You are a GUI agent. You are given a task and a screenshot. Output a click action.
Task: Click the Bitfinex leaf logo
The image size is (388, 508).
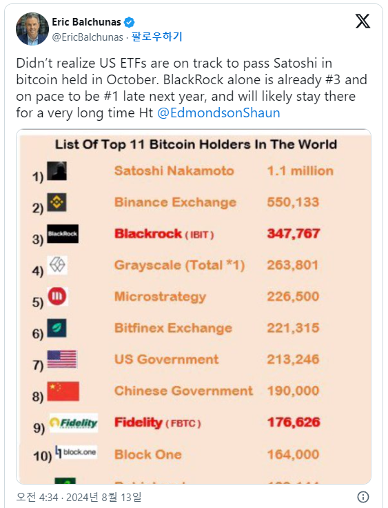(57, 328)
